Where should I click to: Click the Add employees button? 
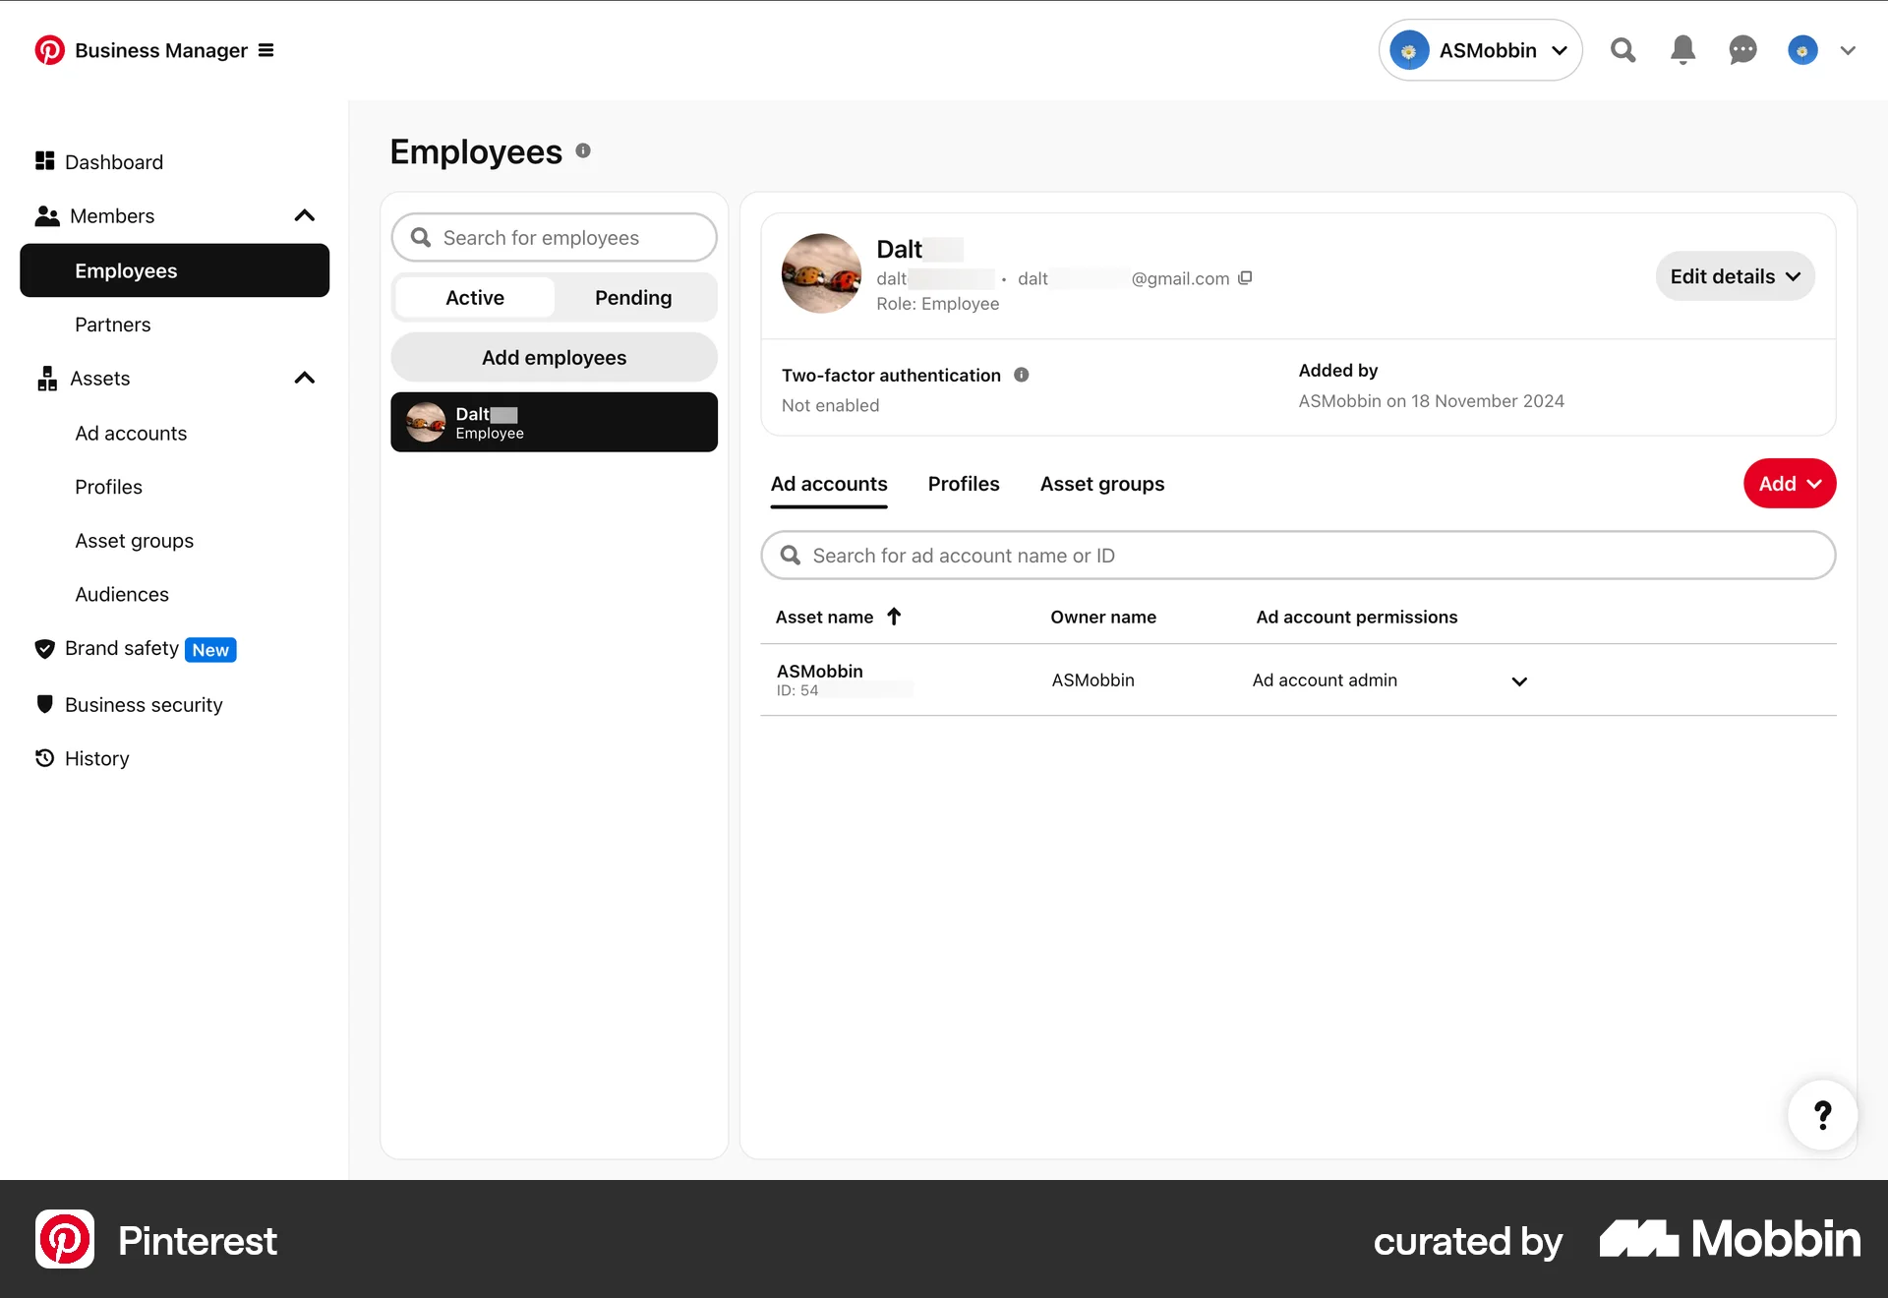pyautogui.click(x=554, y=357)
